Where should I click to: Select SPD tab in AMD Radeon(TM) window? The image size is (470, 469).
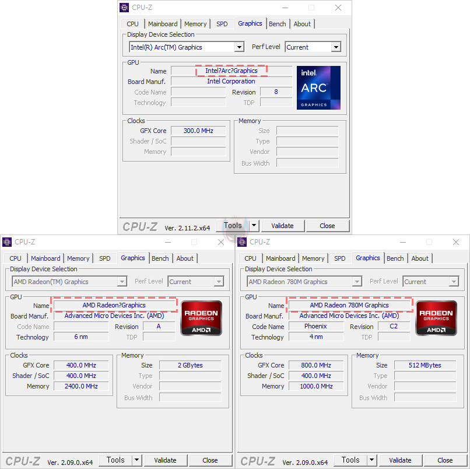(x=105, y=258)
